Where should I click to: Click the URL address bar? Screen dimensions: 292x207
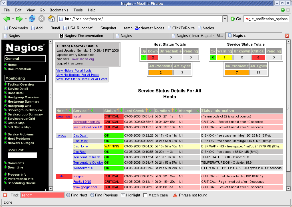coord(141,19)
